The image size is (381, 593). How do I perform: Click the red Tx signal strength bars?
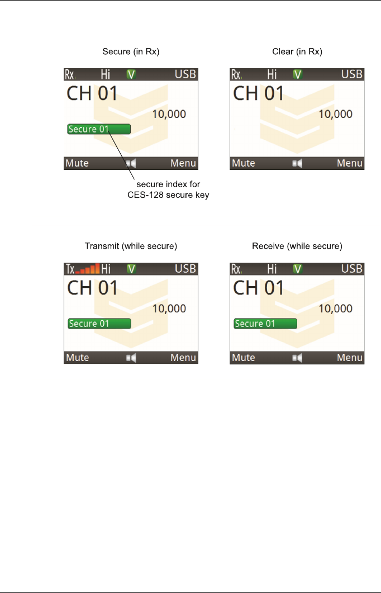pyautogui.click(x=87, y=269)
